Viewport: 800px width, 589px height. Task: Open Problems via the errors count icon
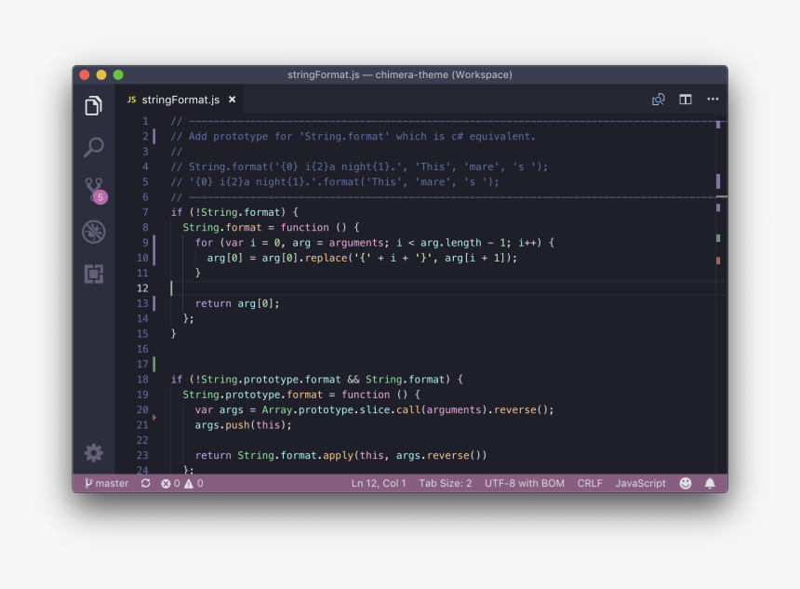[170, 483]
